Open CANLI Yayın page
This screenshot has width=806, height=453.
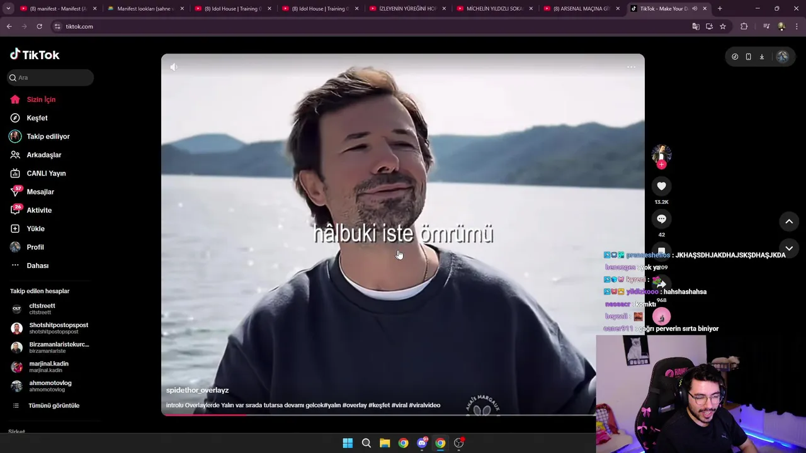(46, 173)
